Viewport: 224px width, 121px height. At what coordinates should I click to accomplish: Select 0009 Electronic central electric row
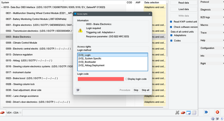point(37,49)
